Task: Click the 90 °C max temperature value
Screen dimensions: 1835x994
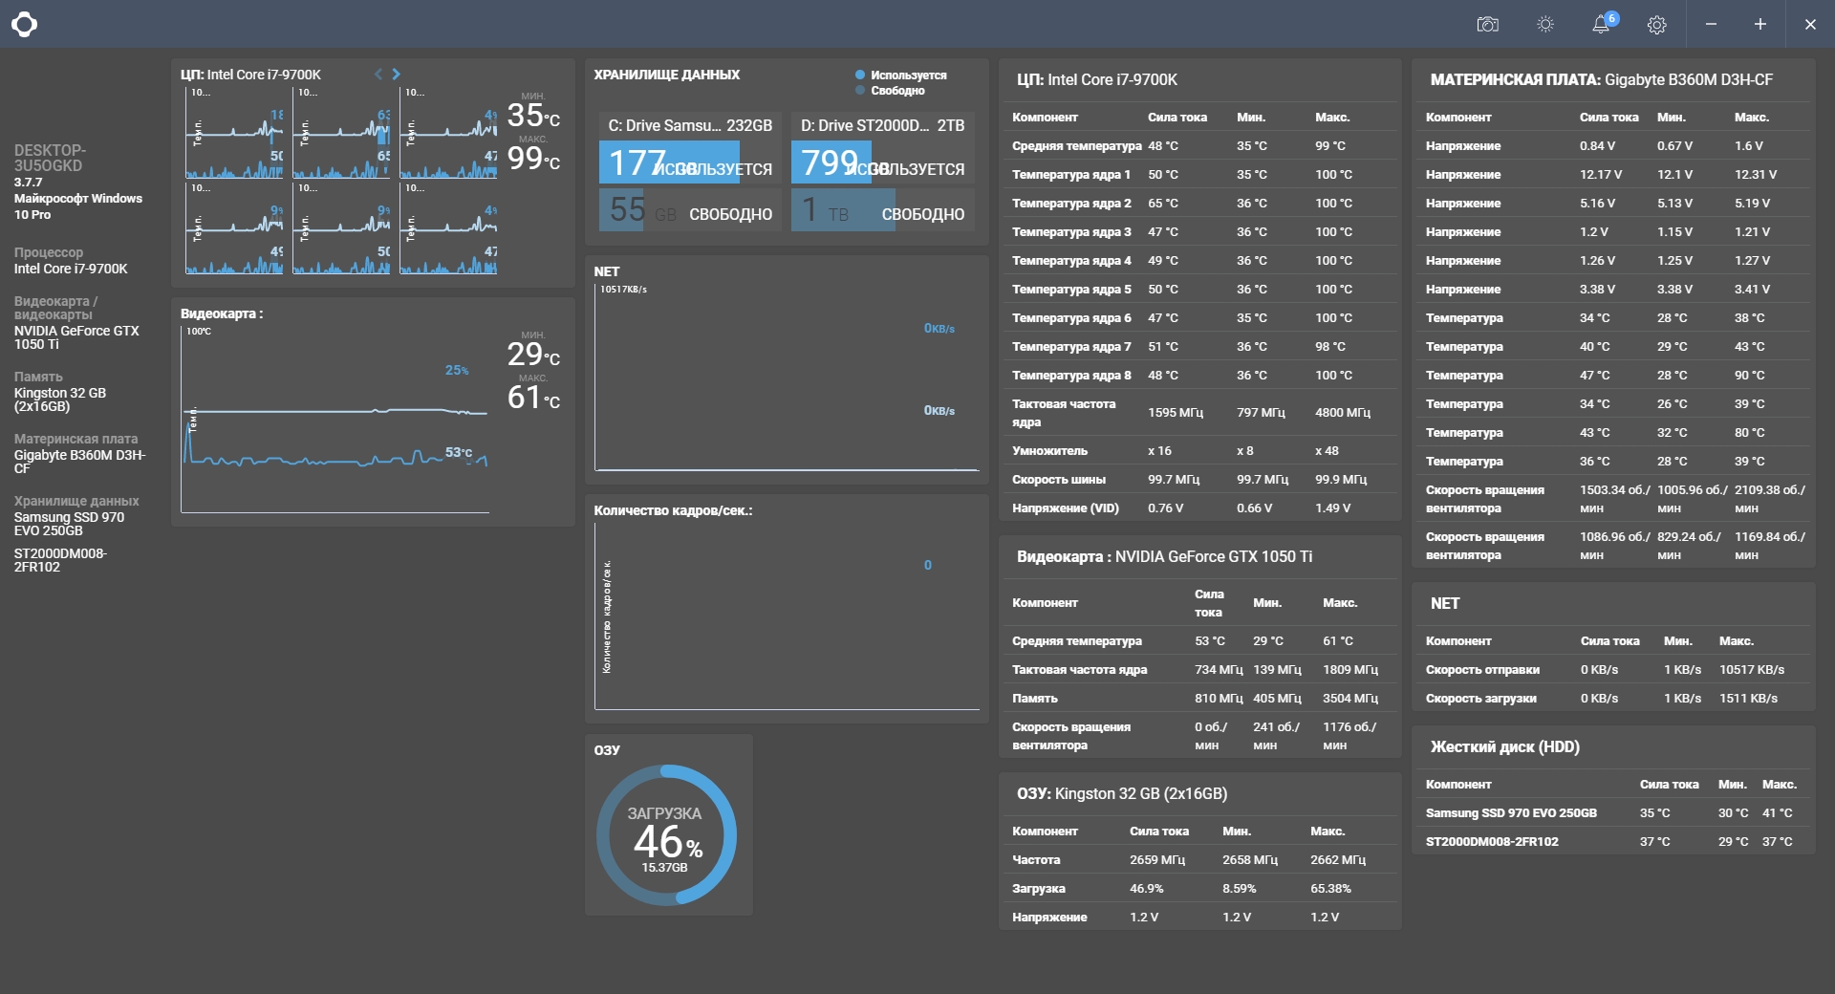Action: (x=1750, y=376)
